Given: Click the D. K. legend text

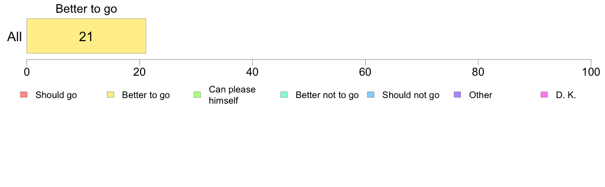Looking at the screenshot, I should click(x=566, y=95).
